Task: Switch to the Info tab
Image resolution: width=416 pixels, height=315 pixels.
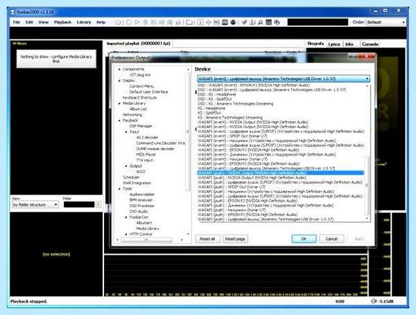Action: click(349, 44)
